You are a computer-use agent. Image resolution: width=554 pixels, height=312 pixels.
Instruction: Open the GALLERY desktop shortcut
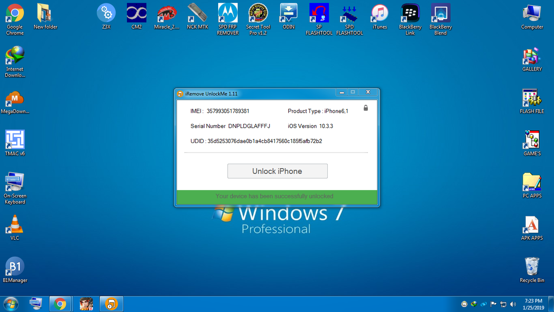click(x=532, y=58)
